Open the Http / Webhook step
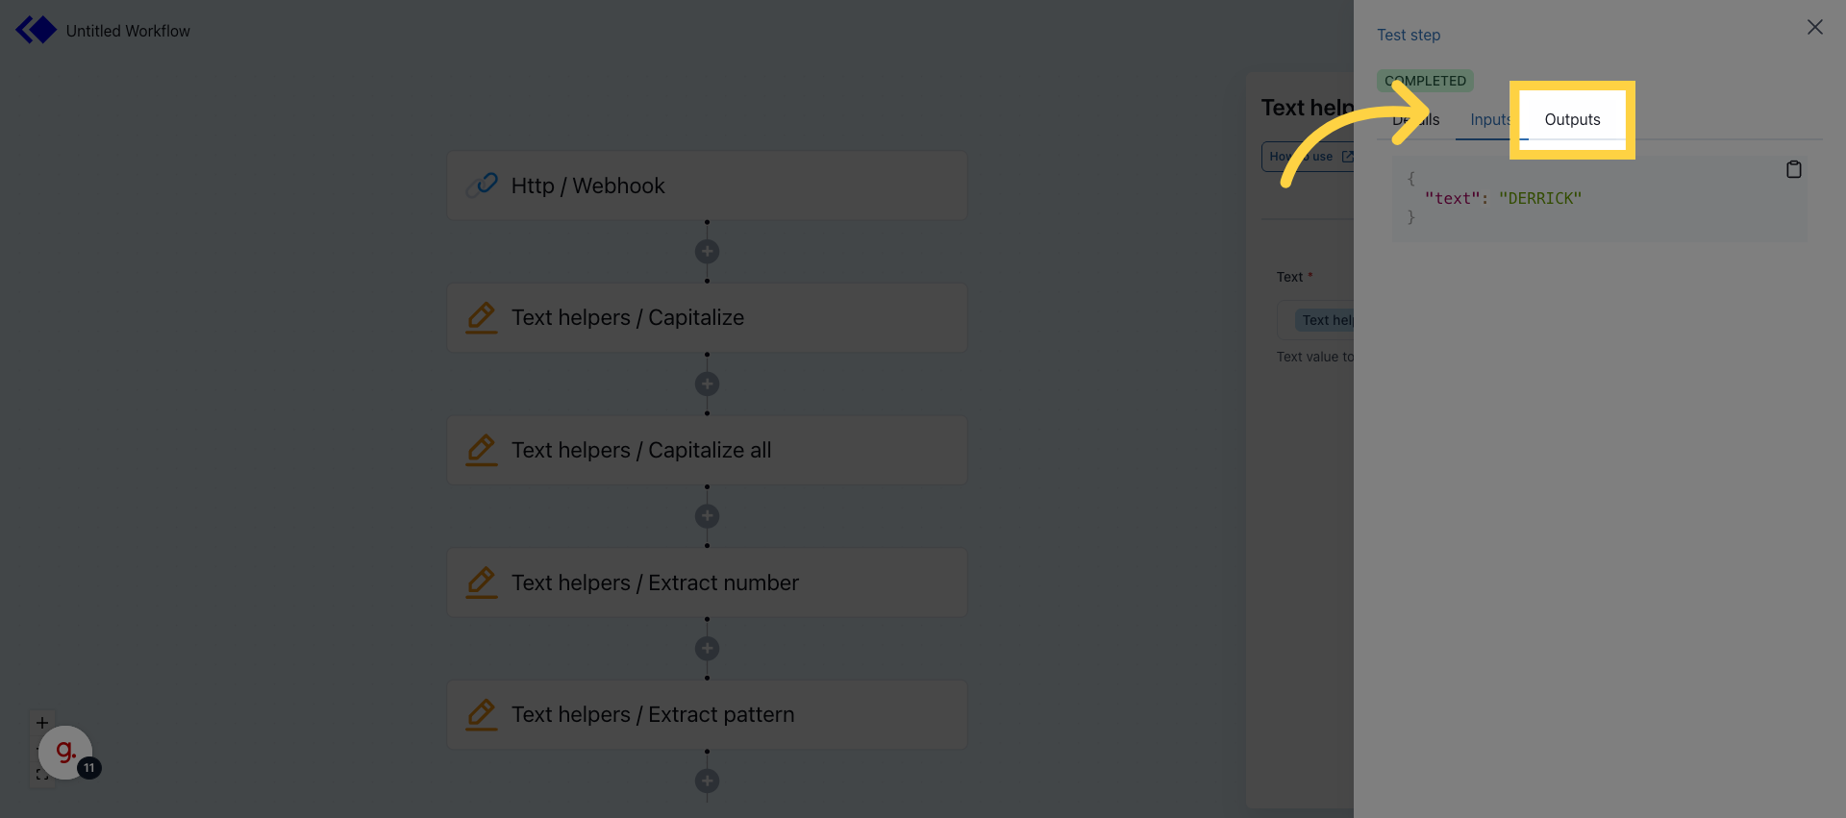 (707, 186)
